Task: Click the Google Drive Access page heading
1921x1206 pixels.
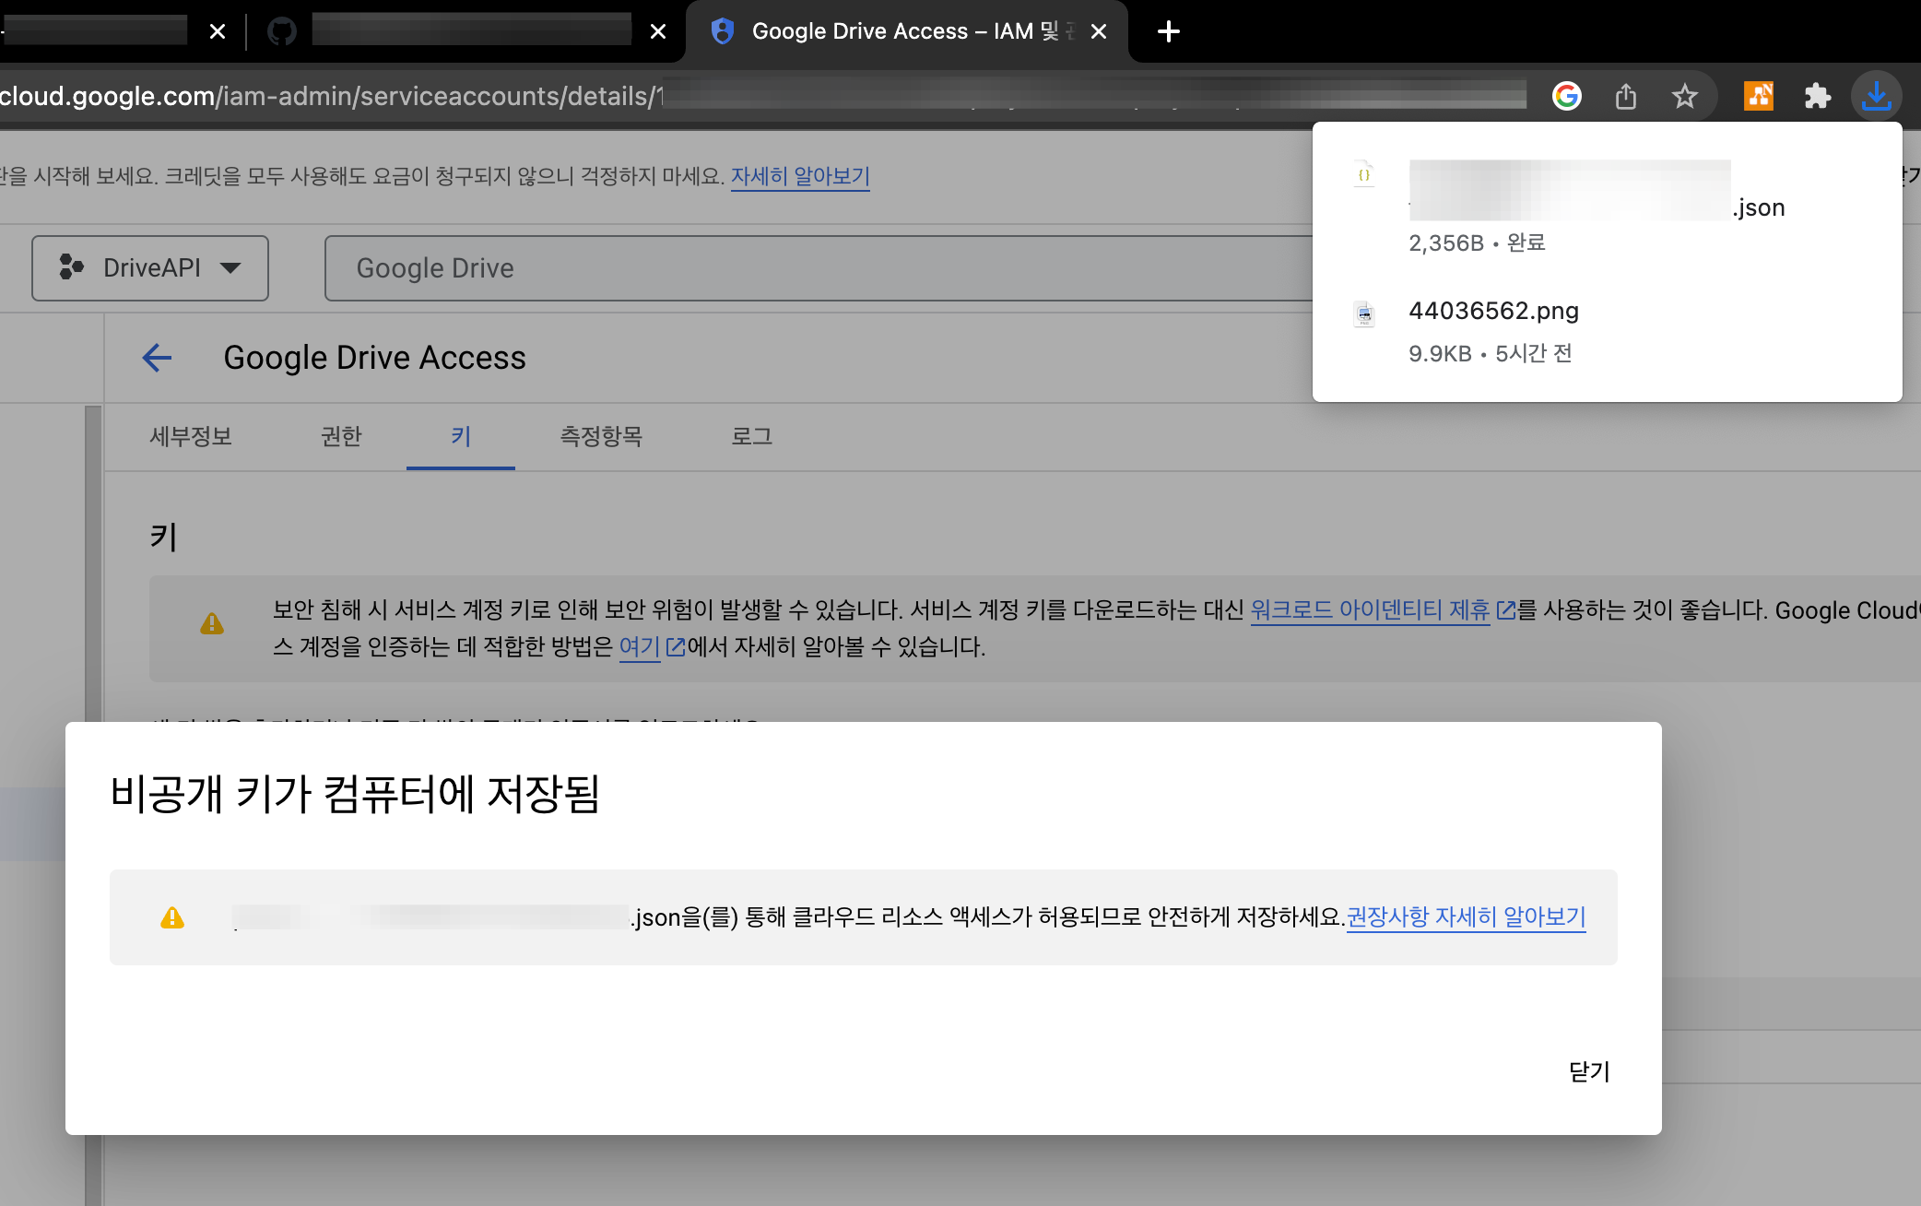Action: tap(374, 358)
